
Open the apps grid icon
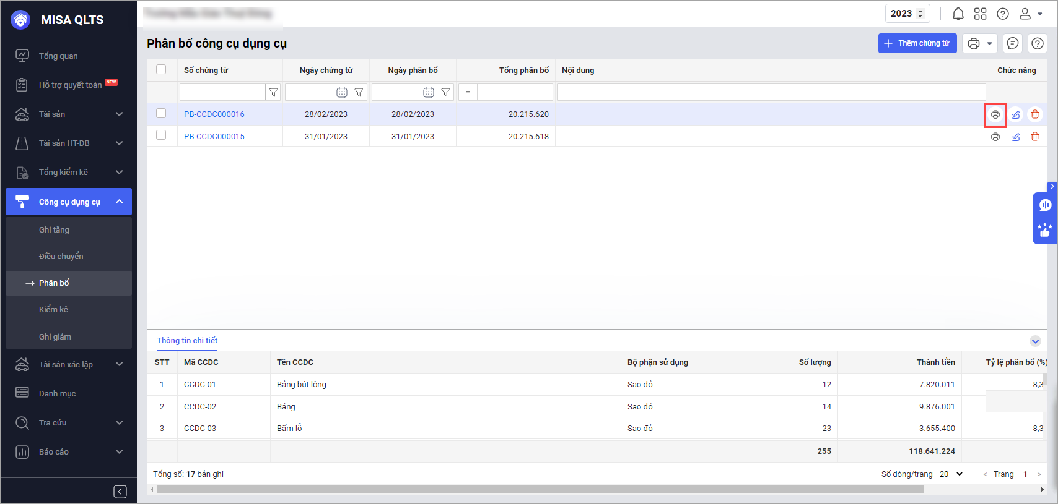[x=980, y=14]
